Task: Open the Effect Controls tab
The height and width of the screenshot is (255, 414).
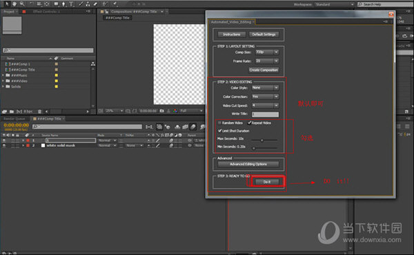Action: coord(46,12)
